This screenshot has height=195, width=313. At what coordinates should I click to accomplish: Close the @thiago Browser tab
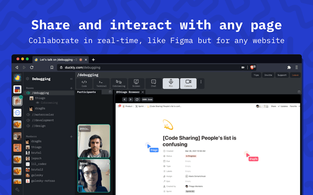(x=143, y=92)
